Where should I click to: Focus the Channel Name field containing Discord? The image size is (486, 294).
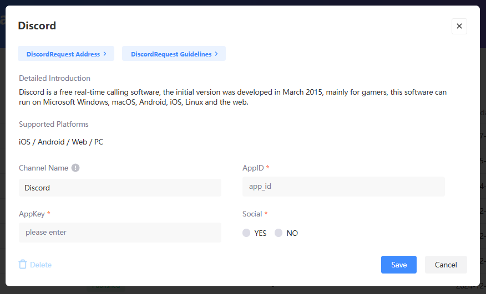pyautogui.click(x=120, y=188)
